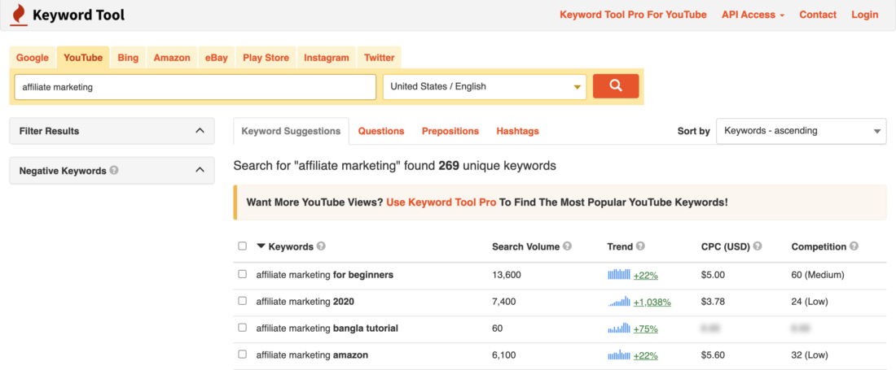The width and height of the screenshot is (896, 370).
Task: Click the Login link
Action: (x=864, y=15)
